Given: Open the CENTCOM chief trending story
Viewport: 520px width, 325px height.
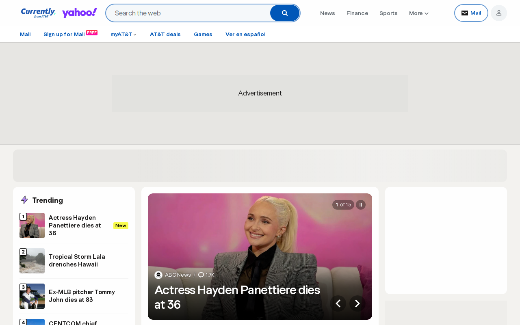Looking at the screenshot, I should [x=73, y=323].
